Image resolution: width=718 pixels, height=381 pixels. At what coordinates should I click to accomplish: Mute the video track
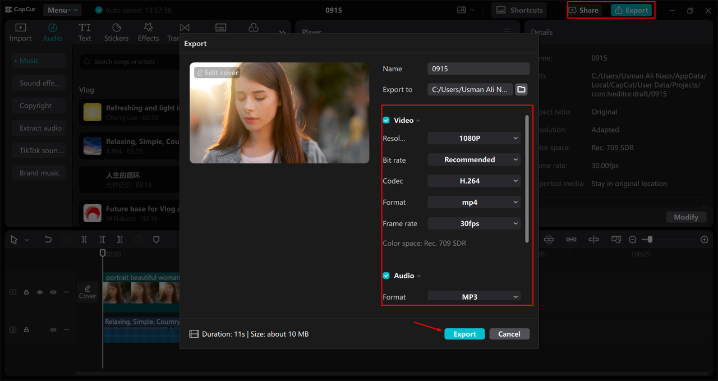[53, 292]
